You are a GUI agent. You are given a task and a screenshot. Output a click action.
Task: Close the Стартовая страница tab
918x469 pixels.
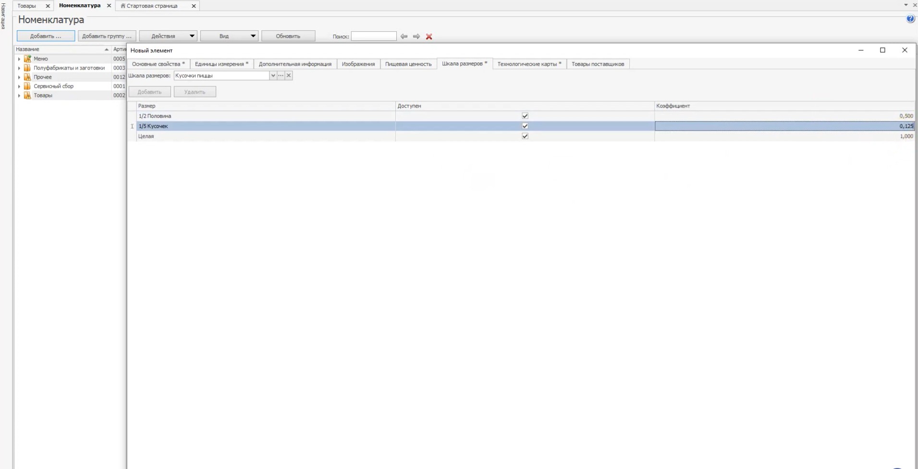coord(194,6)
